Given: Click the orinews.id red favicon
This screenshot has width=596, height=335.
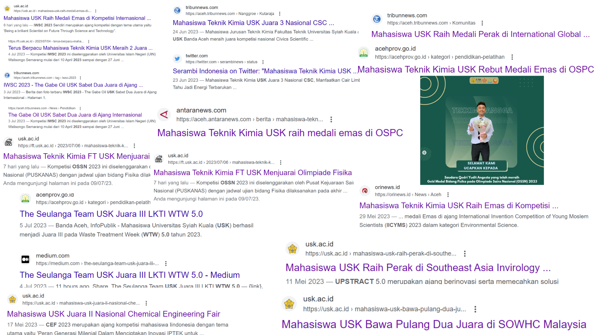Looking at the screenshot, I should [365, 191].
